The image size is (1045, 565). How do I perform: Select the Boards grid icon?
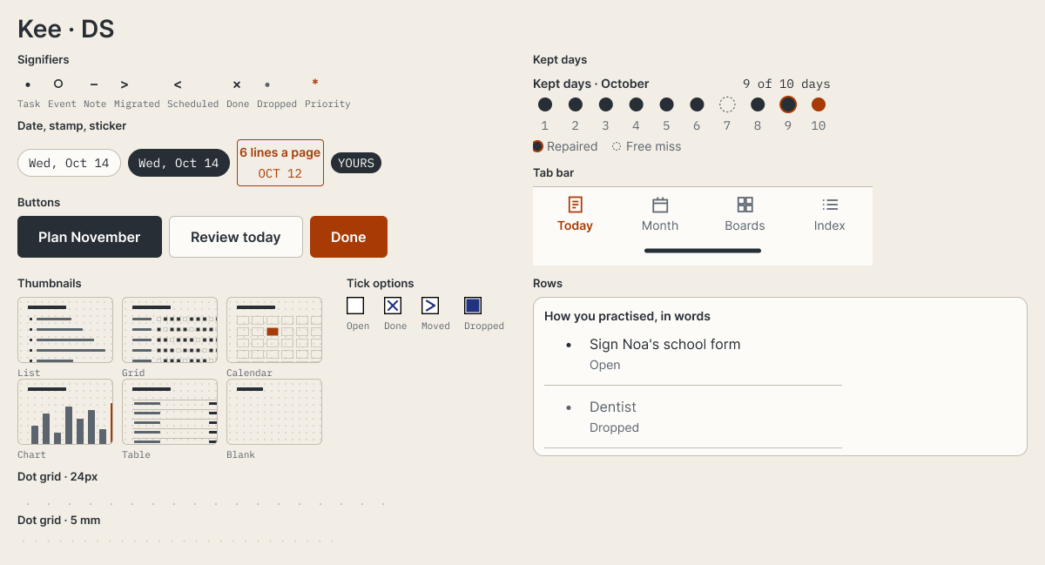point(745,205)
